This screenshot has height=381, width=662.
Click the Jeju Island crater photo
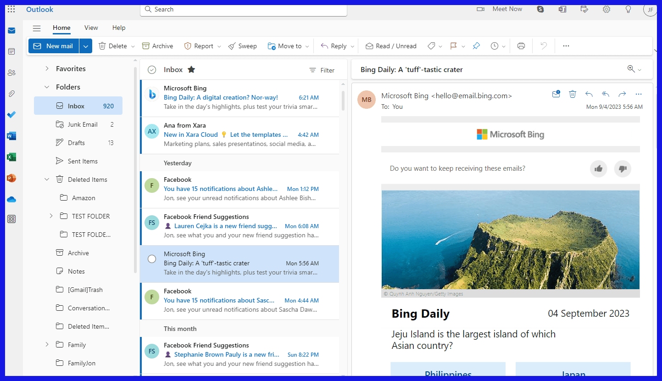pos(510,240)
